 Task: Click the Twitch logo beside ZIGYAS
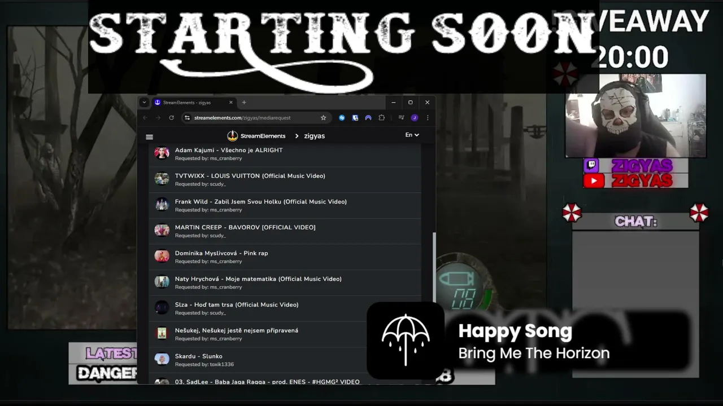pos(591,166)
